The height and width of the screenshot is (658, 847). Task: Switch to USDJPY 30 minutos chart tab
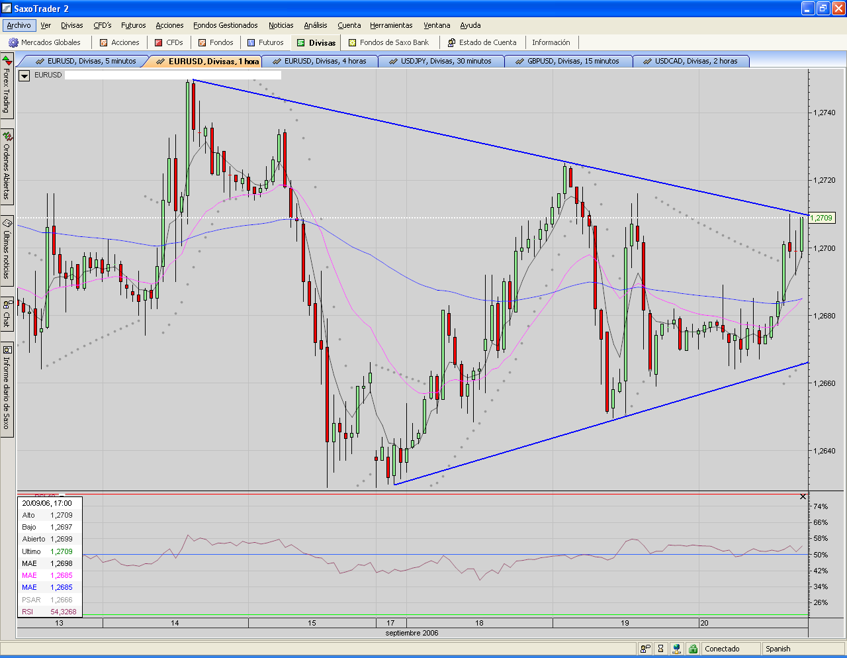441,61
